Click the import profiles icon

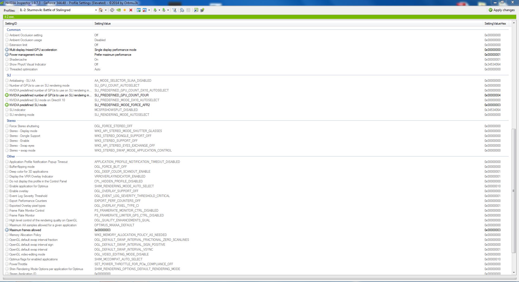pos(164,10)
